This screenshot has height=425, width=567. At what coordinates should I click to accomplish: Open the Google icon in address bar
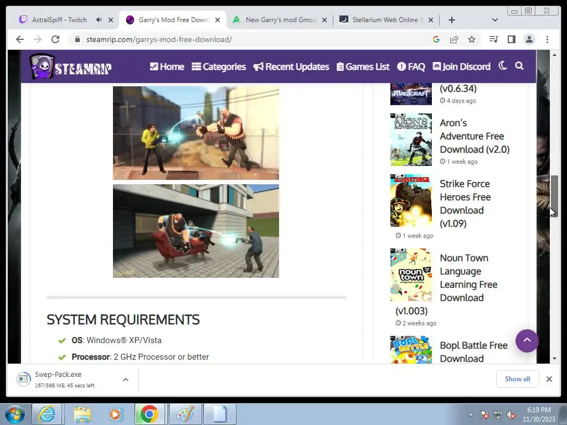click(x=436, y=39)
